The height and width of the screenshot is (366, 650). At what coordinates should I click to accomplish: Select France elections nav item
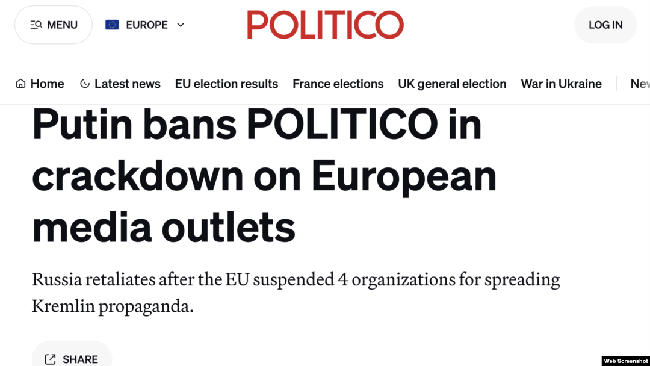tap(338, 84)
